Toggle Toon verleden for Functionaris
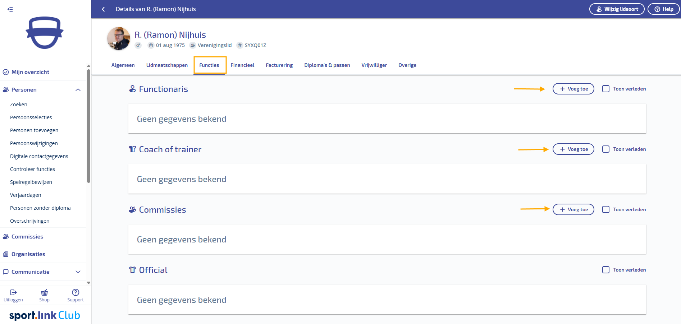 (606, 89)
